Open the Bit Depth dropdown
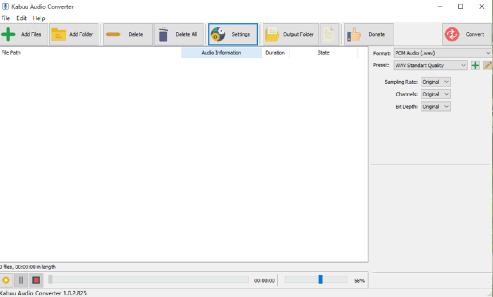Screen dimensions: 493x297 tap(436, 106)
